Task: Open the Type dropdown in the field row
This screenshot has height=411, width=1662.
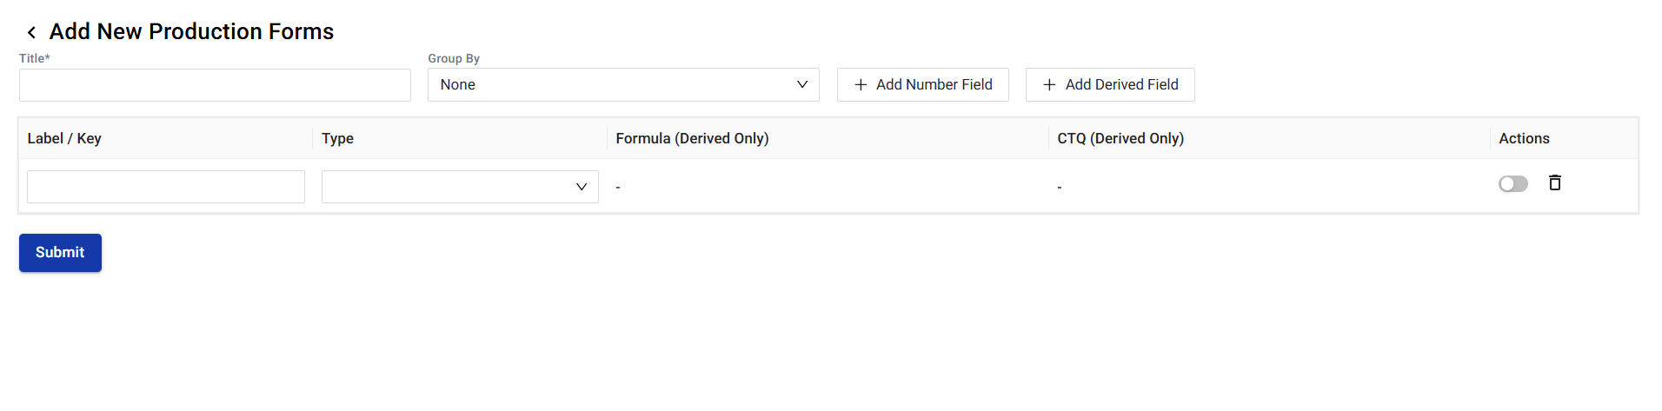Action: click(x=459, y=187)
